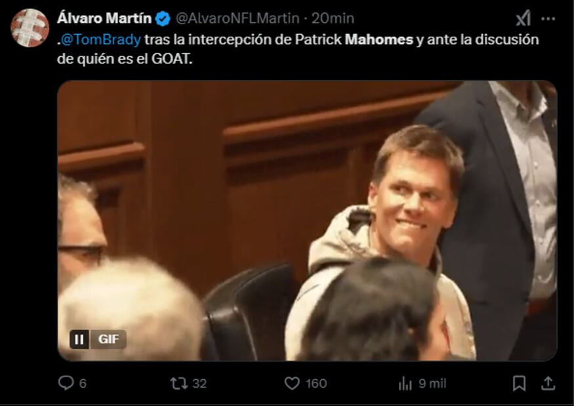
Task: Share the tweet with upload arrow icon
Action: coord(548,383)
